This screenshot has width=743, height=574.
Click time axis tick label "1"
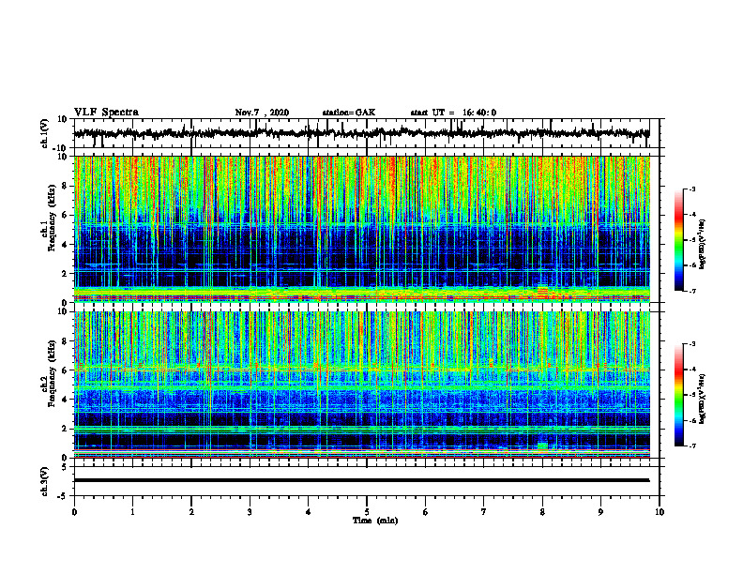(132, 512)
